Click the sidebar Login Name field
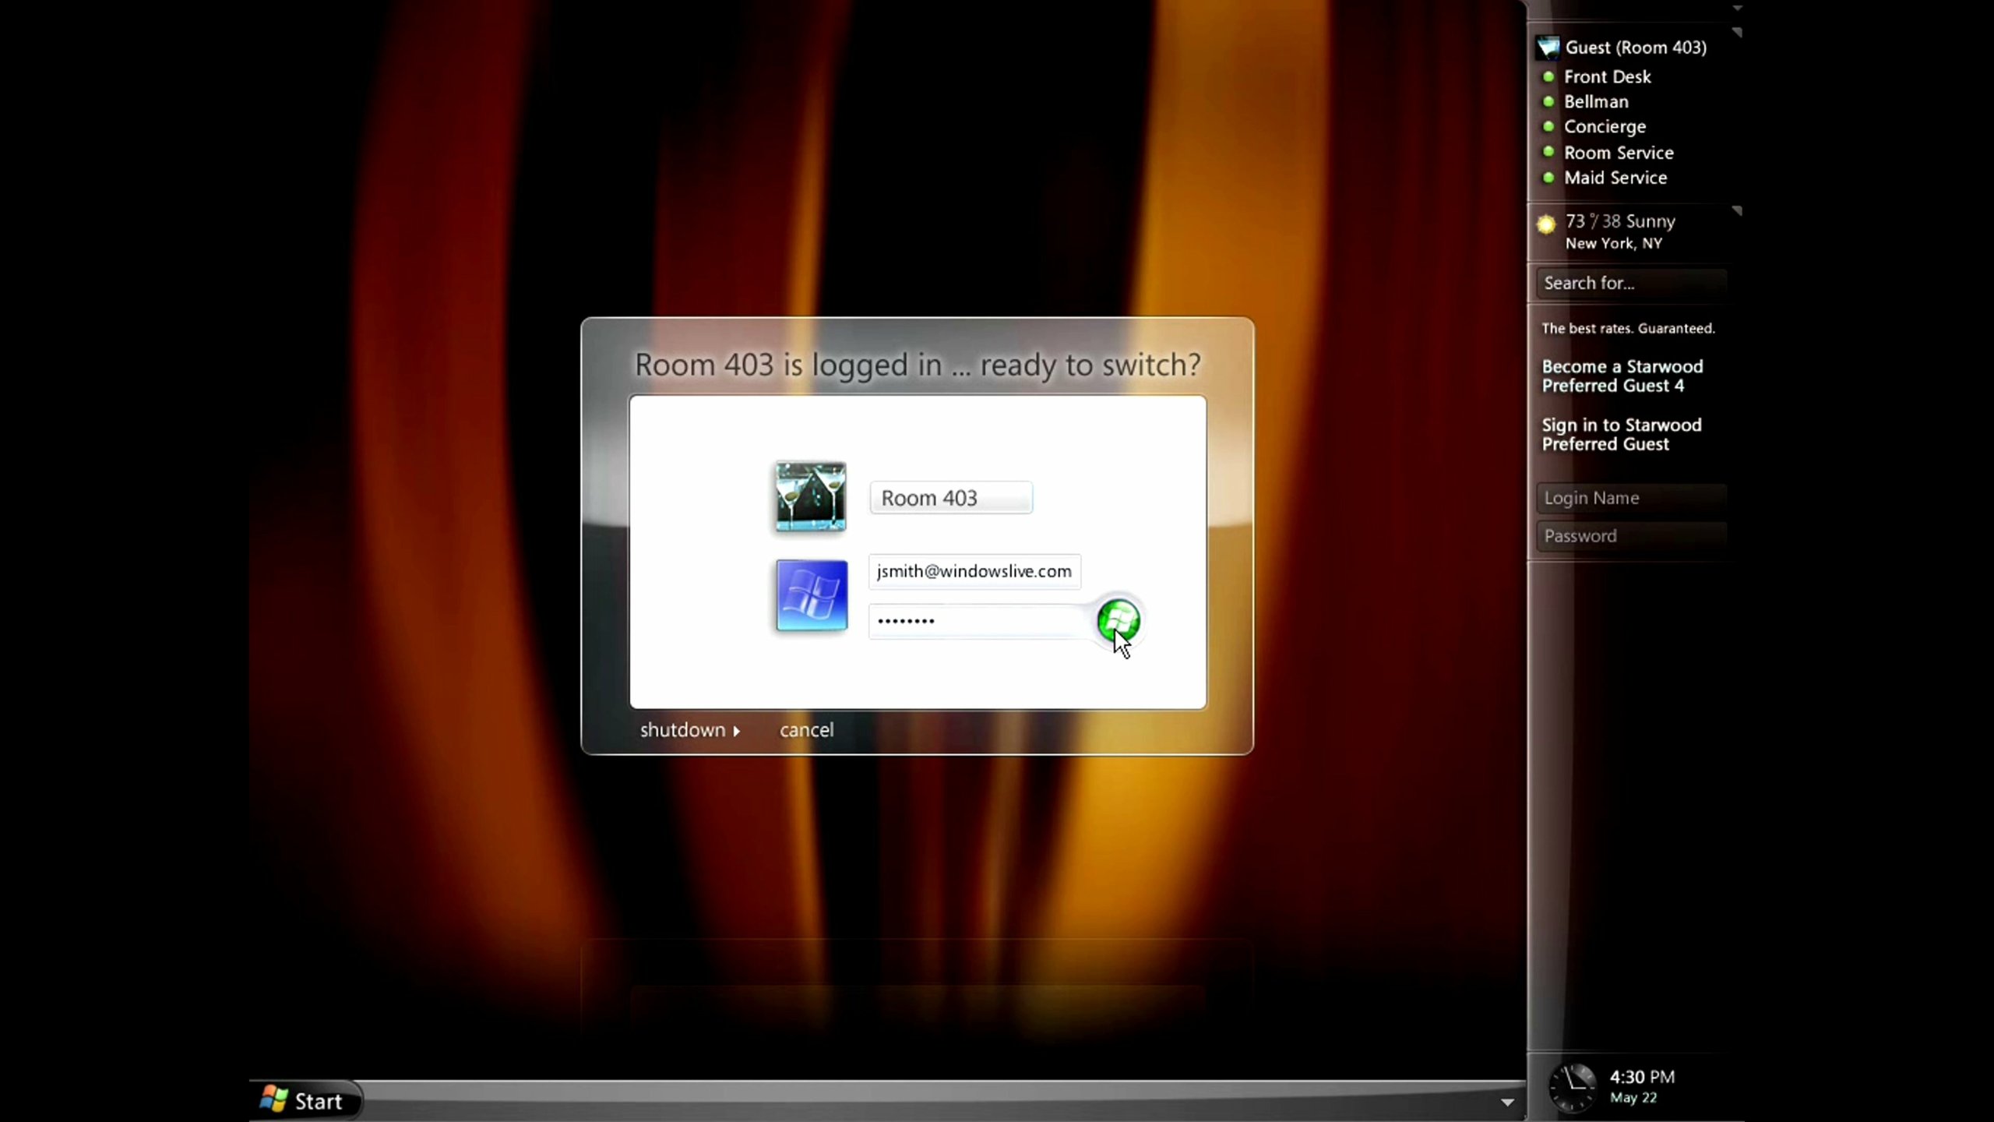The width and height of the screenshot is (1994, 1122). pyautogui.click(x=1631, y=498)
